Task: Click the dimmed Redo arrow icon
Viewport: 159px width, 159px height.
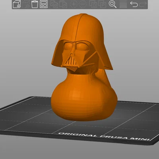Action: coord(143,4)
